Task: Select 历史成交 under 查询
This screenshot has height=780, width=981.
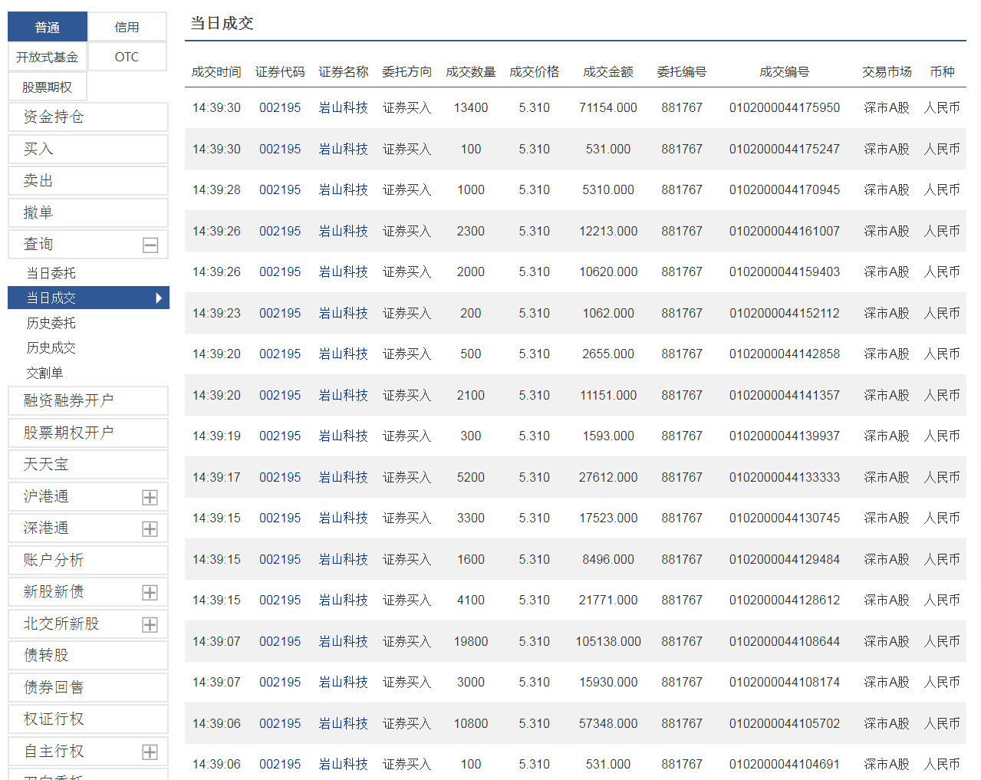Action: tap(51, 347)
